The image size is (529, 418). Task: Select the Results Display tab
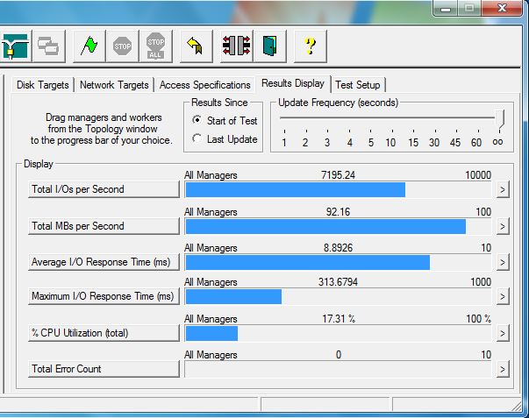(293, 83)
